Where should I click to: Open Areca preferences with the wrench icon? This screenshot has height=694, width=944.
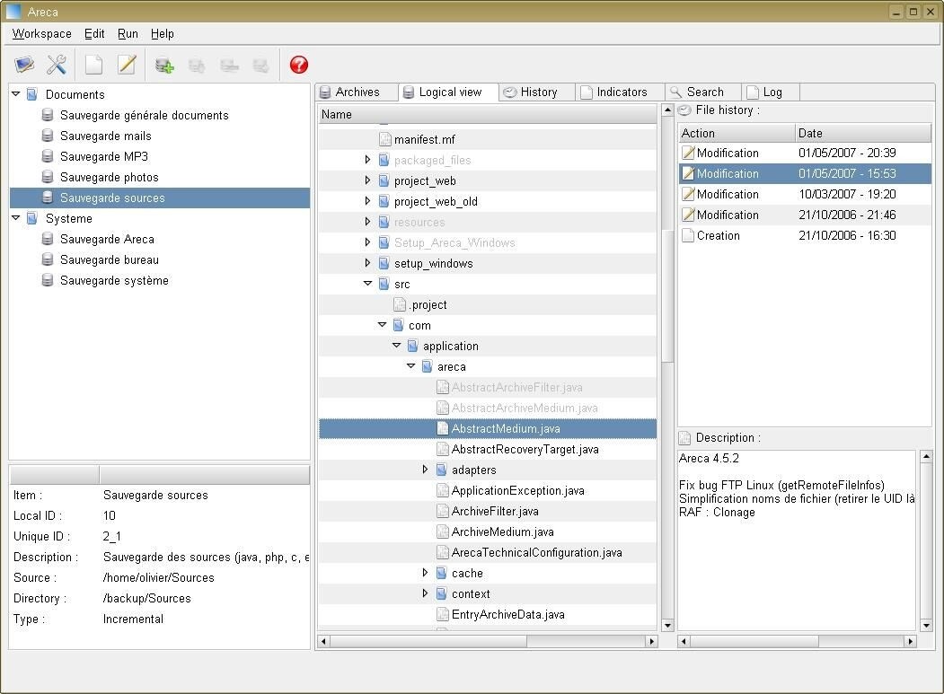(56, 64)
